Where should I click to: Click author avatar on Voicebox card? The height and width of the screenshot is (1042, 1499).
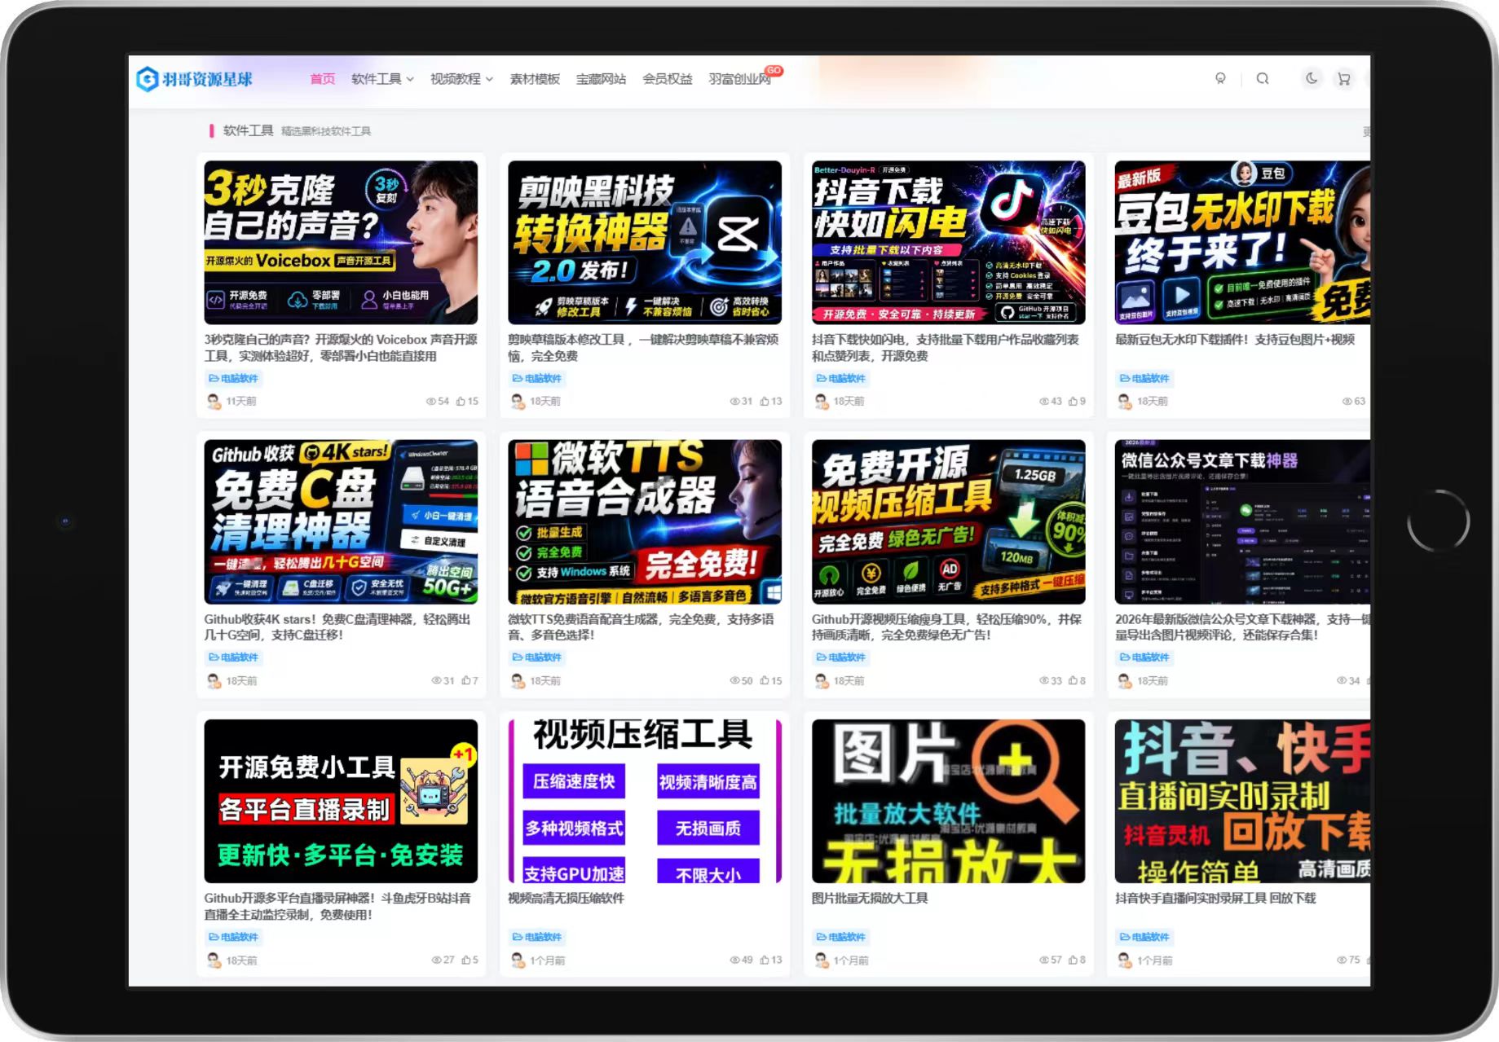pos(214,401)
